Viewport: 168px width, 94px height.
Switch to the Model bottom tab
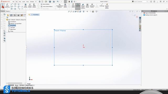17,85
